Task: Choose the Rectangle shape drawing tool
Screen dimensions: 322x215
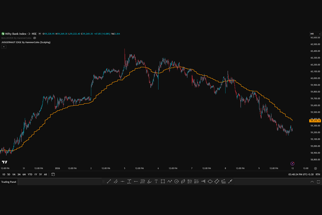Action: [163, 181]
